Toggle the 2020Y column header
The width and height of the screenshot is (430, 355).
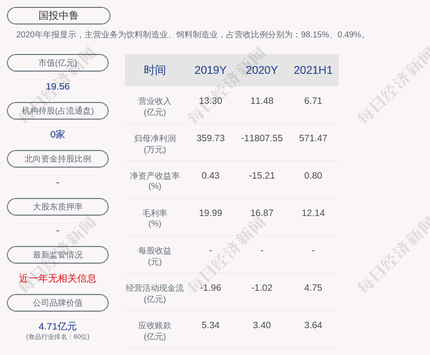coord(262,70)
